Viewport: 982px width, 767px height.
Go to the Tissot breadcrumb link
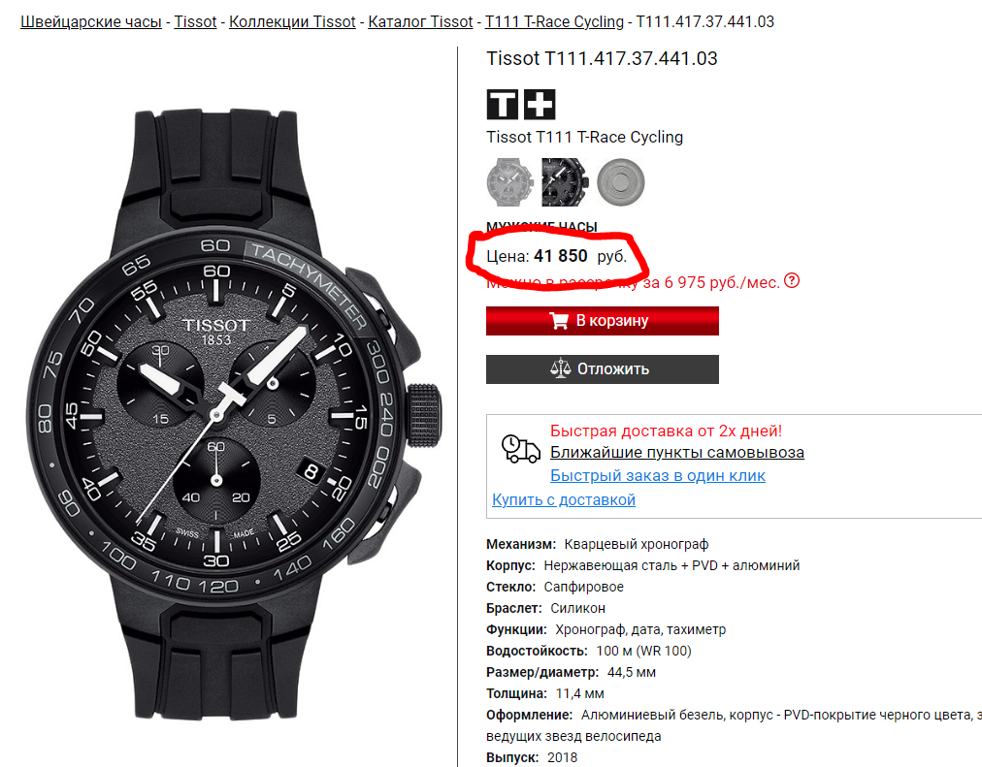pos(195,21)
